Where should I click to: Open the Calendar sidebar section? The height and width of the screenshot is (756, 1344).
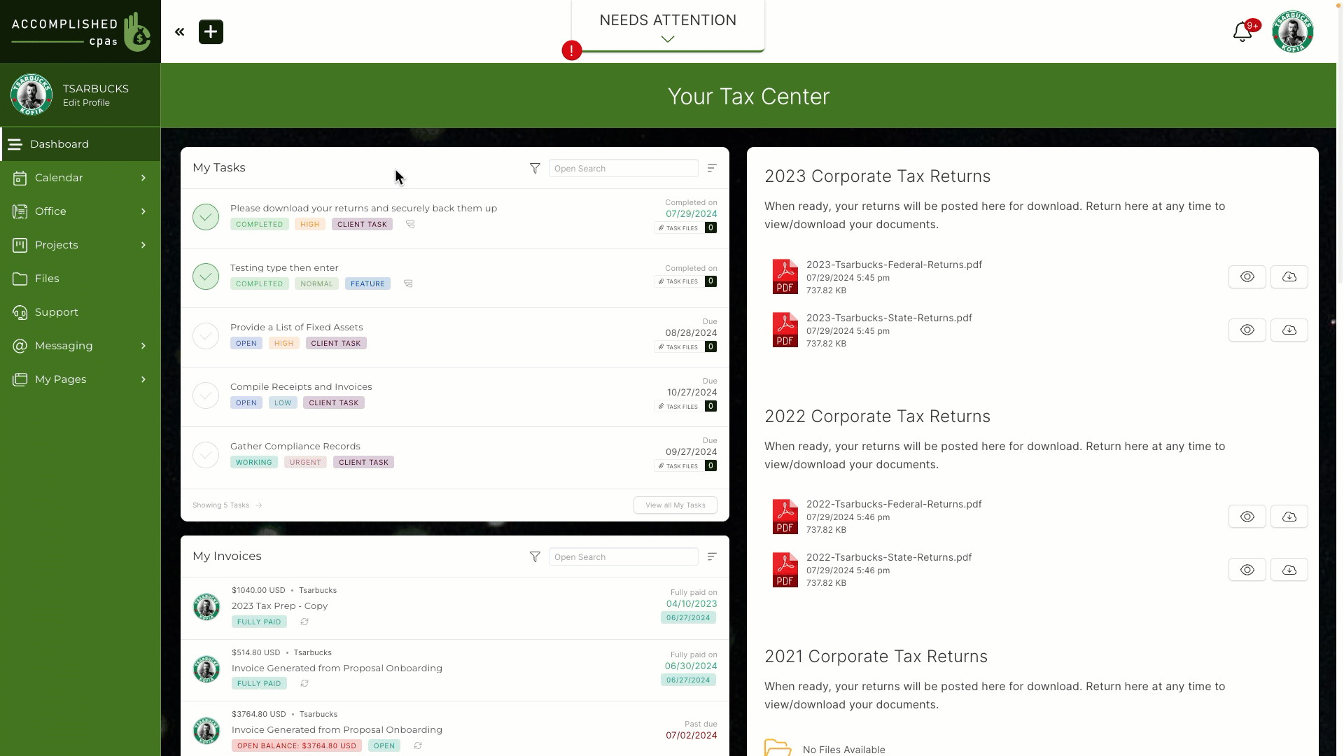click(79, 177)
